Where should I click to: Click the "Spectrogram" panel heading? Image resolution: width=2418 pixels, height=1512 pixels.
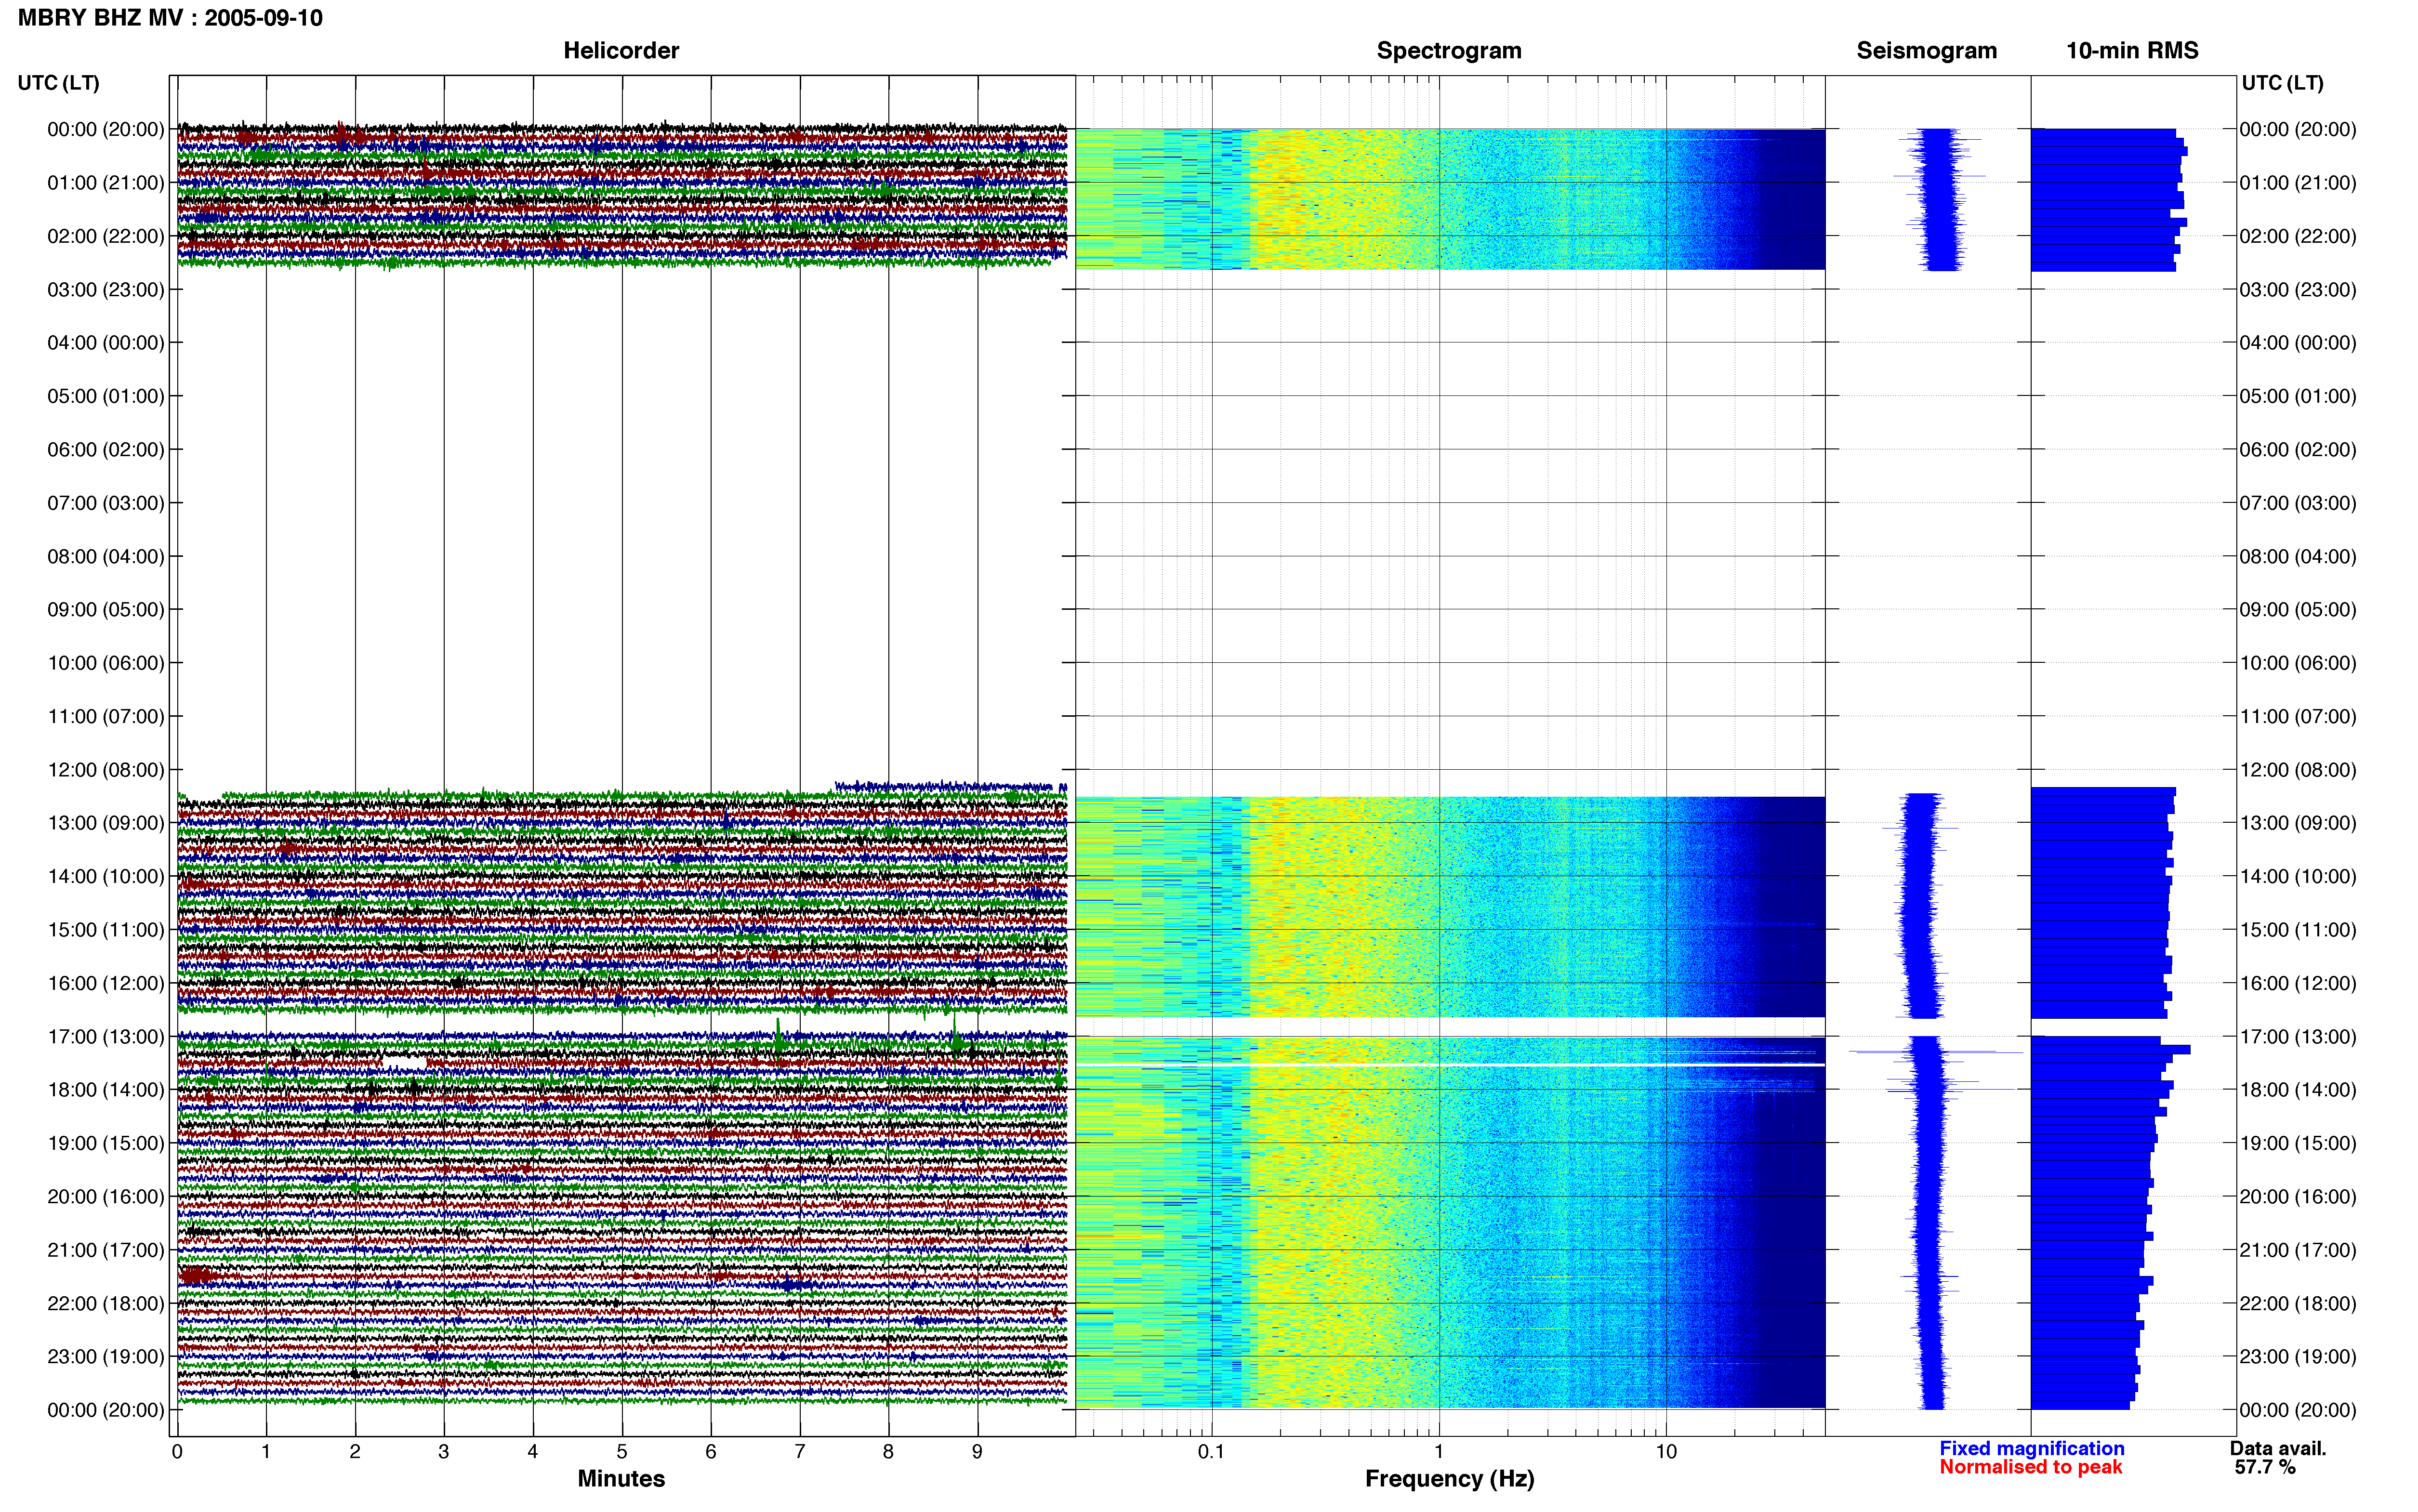click(1449, 51)
